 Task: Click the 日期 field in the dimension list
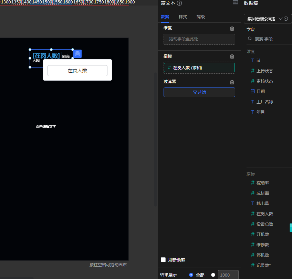260,92
